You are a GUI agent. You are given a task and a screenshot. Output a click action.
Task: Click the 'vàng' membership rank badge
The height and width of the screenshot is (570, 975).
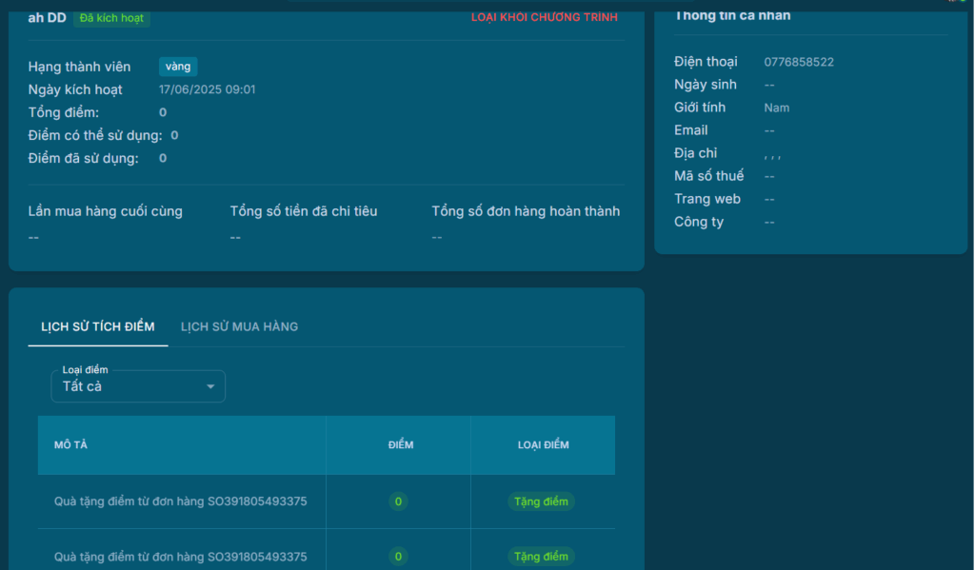point(178,67)
